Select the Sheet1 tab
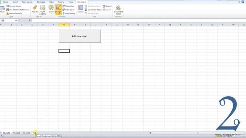This screenshot has width=246, height=138. [x=7, y=133]
